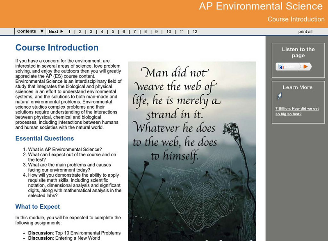
Task: Play the page audio with orange arrow
Action: [x=305, y=67]
